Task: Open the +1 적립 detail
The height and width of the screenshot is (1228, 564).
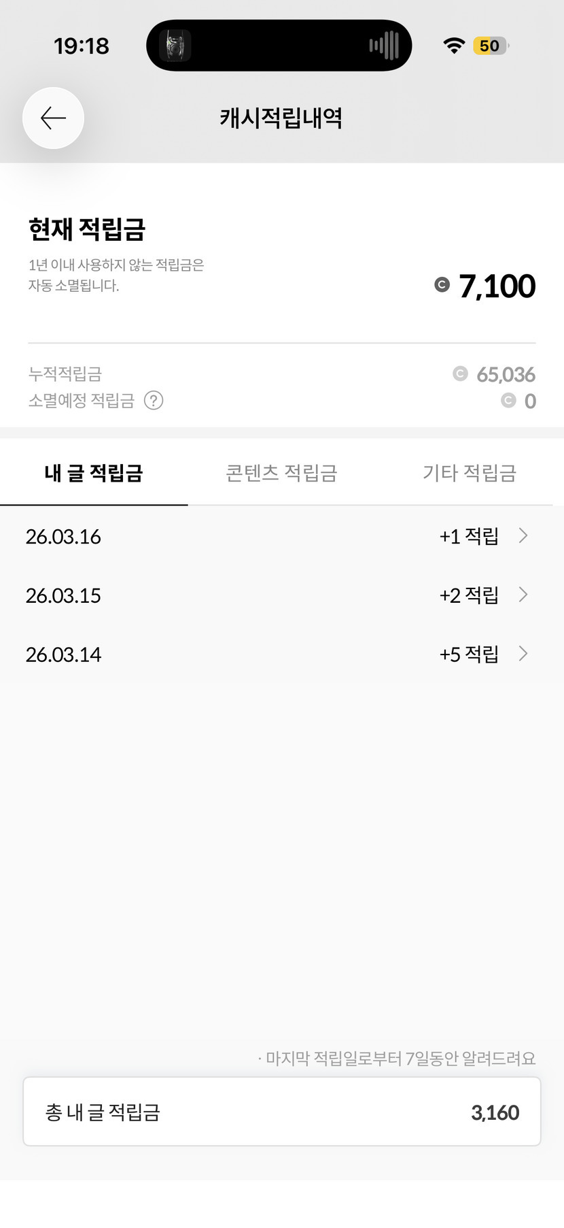Action: tap(469, 536)
